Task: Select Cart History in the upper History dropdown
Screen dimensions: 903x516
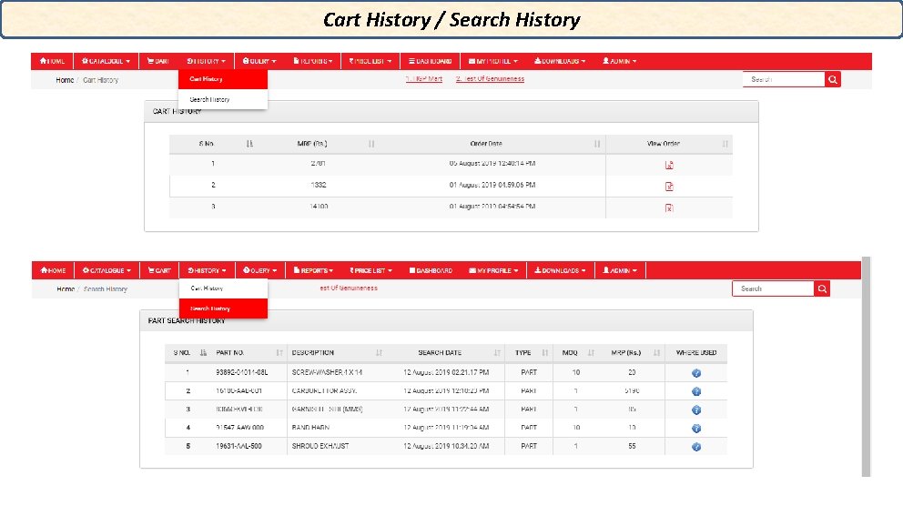Action: point(223,79)
